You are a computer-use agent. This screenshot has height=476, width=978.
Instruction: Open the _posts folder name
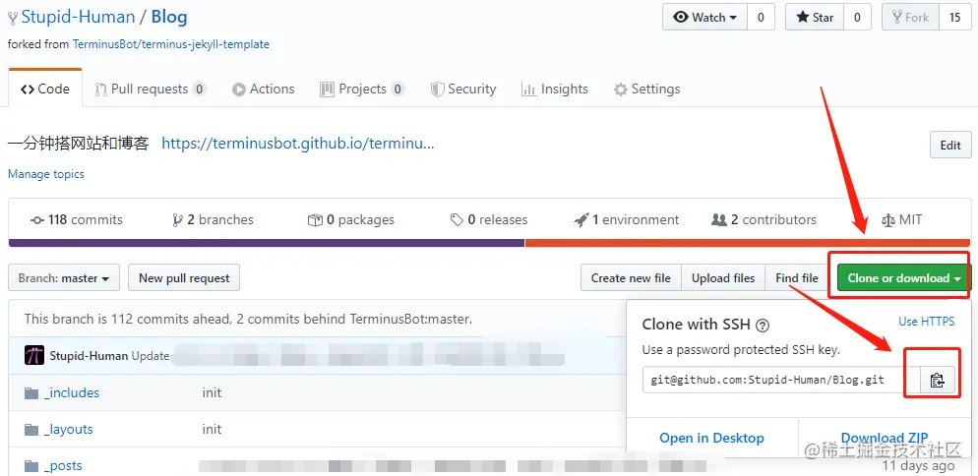pyautogui.click(x=63, y=465)
